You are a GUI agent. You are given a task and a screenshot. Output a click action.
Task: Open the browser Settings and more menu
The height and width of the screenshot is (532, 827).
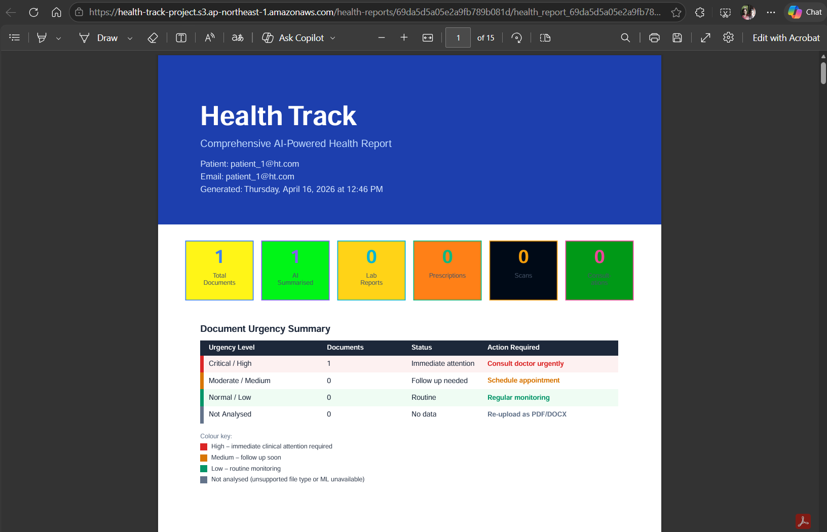point(771,12)
